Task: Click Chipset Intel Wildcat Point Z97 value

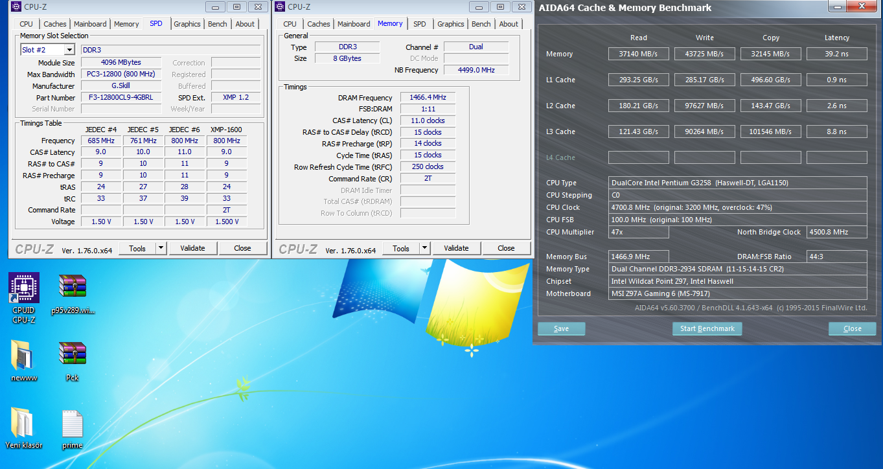Action: tap(738, 281)
